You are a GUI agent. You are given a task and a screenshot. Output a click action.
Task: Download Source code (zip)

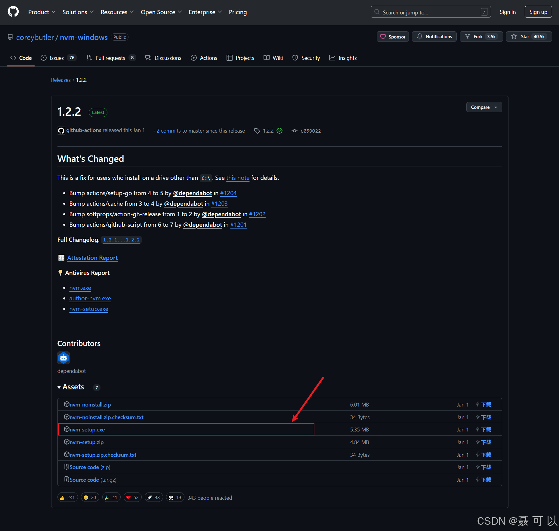(90, 467)
